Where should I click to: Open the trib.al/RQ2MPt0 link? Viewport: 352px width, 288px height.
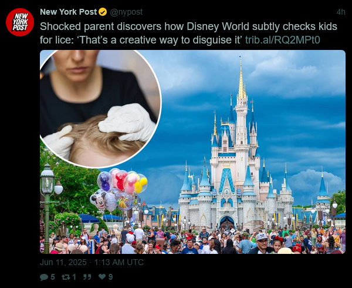pos(282,40)
